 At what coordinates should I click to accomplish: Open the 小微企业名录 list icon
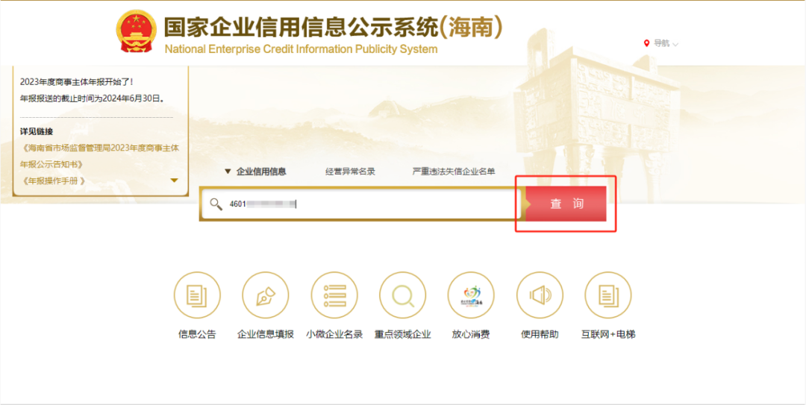pyautogui.click(x=334, y=295)
